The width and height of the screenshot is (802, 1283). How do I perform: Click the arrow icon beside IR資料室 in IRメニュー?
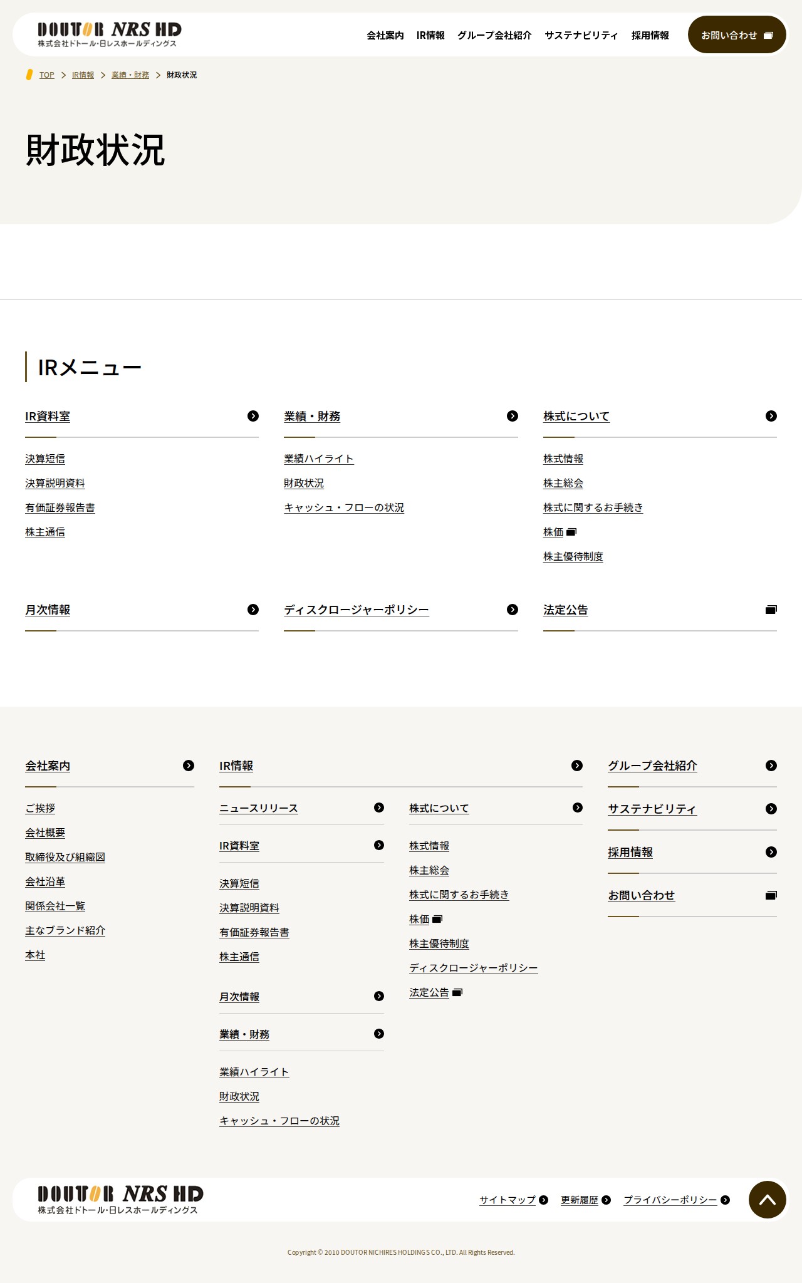[x=253, y=416]
